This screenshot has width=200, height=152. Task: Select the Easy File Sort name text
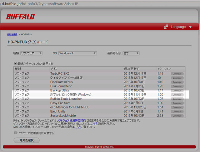pos(60,103)
